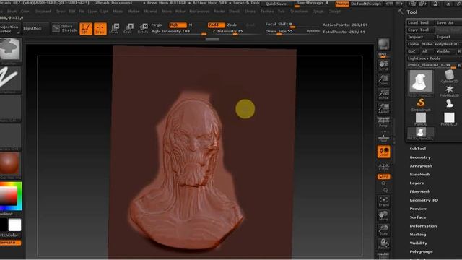This screenshot has width=462, height=260.
Task: Click the BPR render icon
Action: click(383, 45)
